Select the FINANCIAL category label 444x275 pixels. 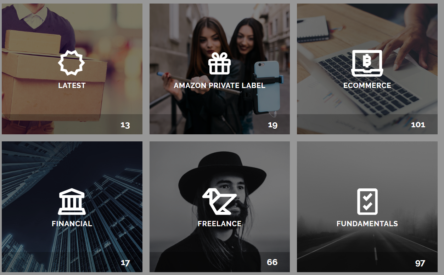point(72,224)
